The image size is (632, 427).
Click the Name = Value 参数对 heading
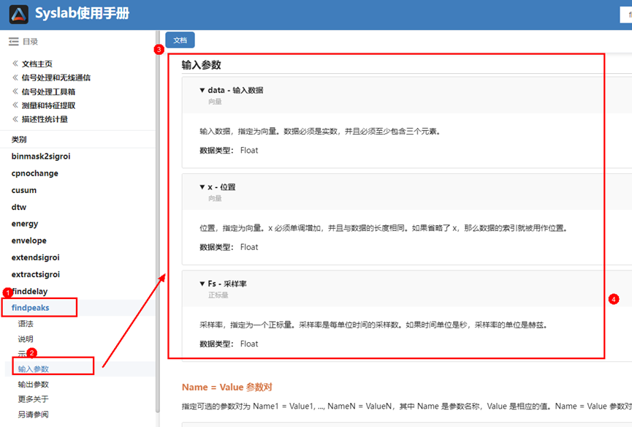coord(227,387)
